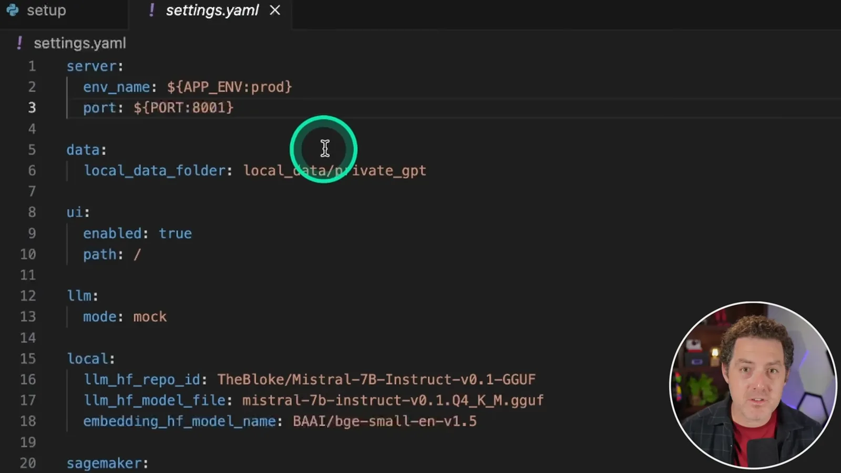Click the ${PORT:8001} value

183,108
